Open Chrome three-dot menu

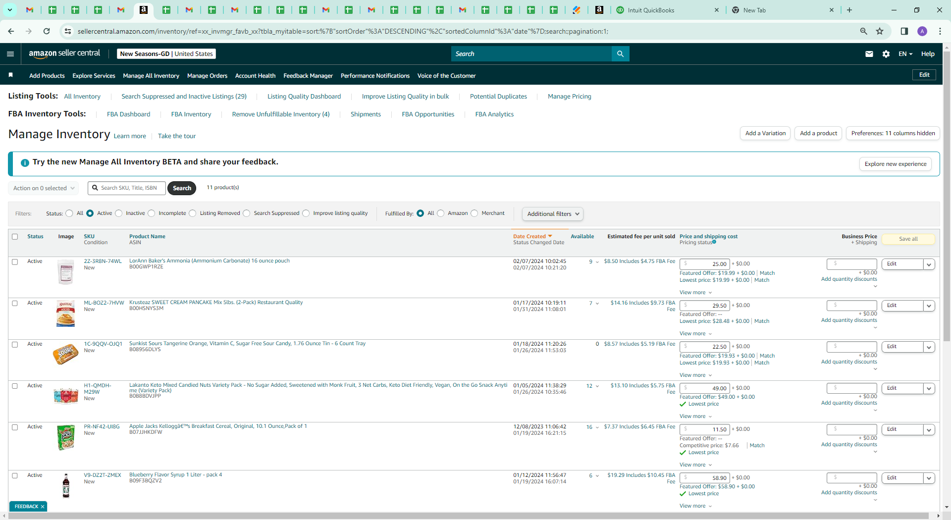click(x=940, y=31)
